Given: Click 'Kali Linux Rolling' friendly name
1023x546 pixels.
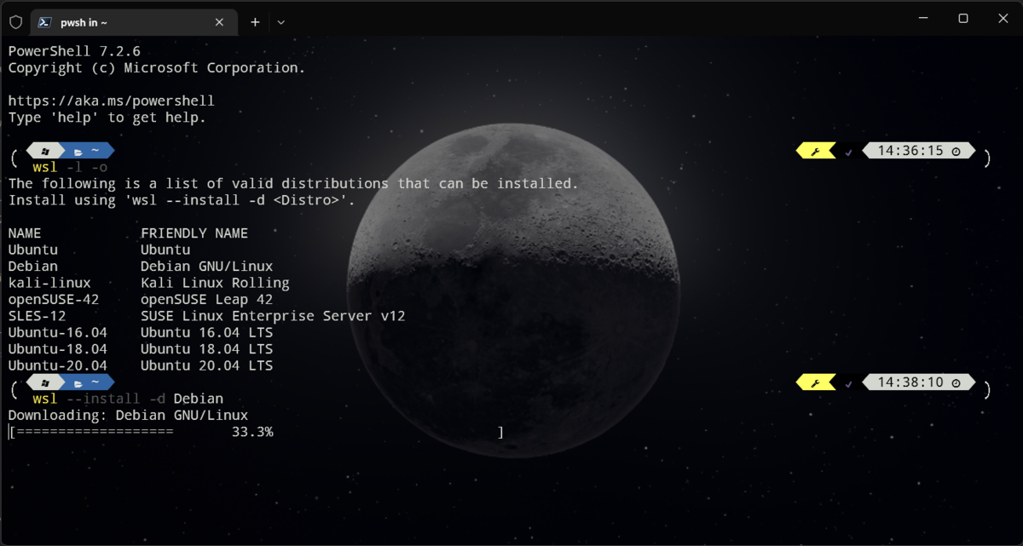Looking at the screenshot, I should pyautogui.click(x=215, y=283).
